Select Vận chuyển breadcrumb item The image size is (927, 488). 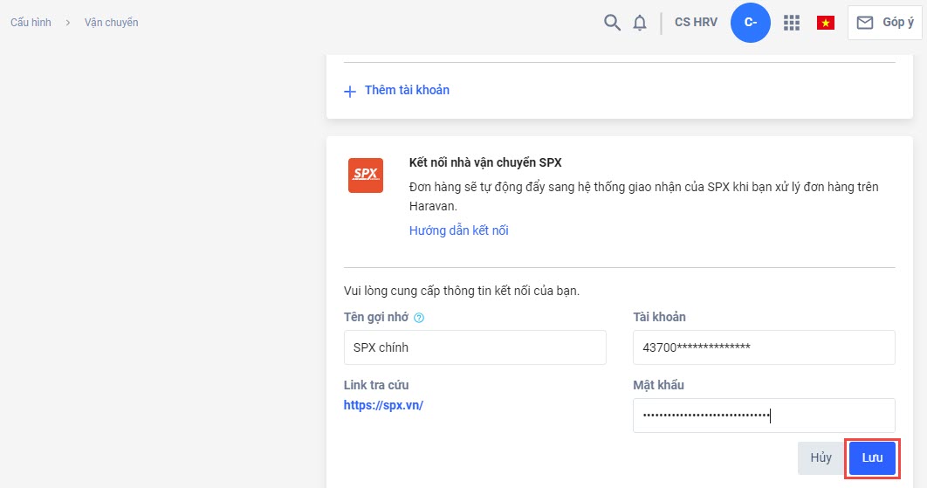tap(111, 23)
